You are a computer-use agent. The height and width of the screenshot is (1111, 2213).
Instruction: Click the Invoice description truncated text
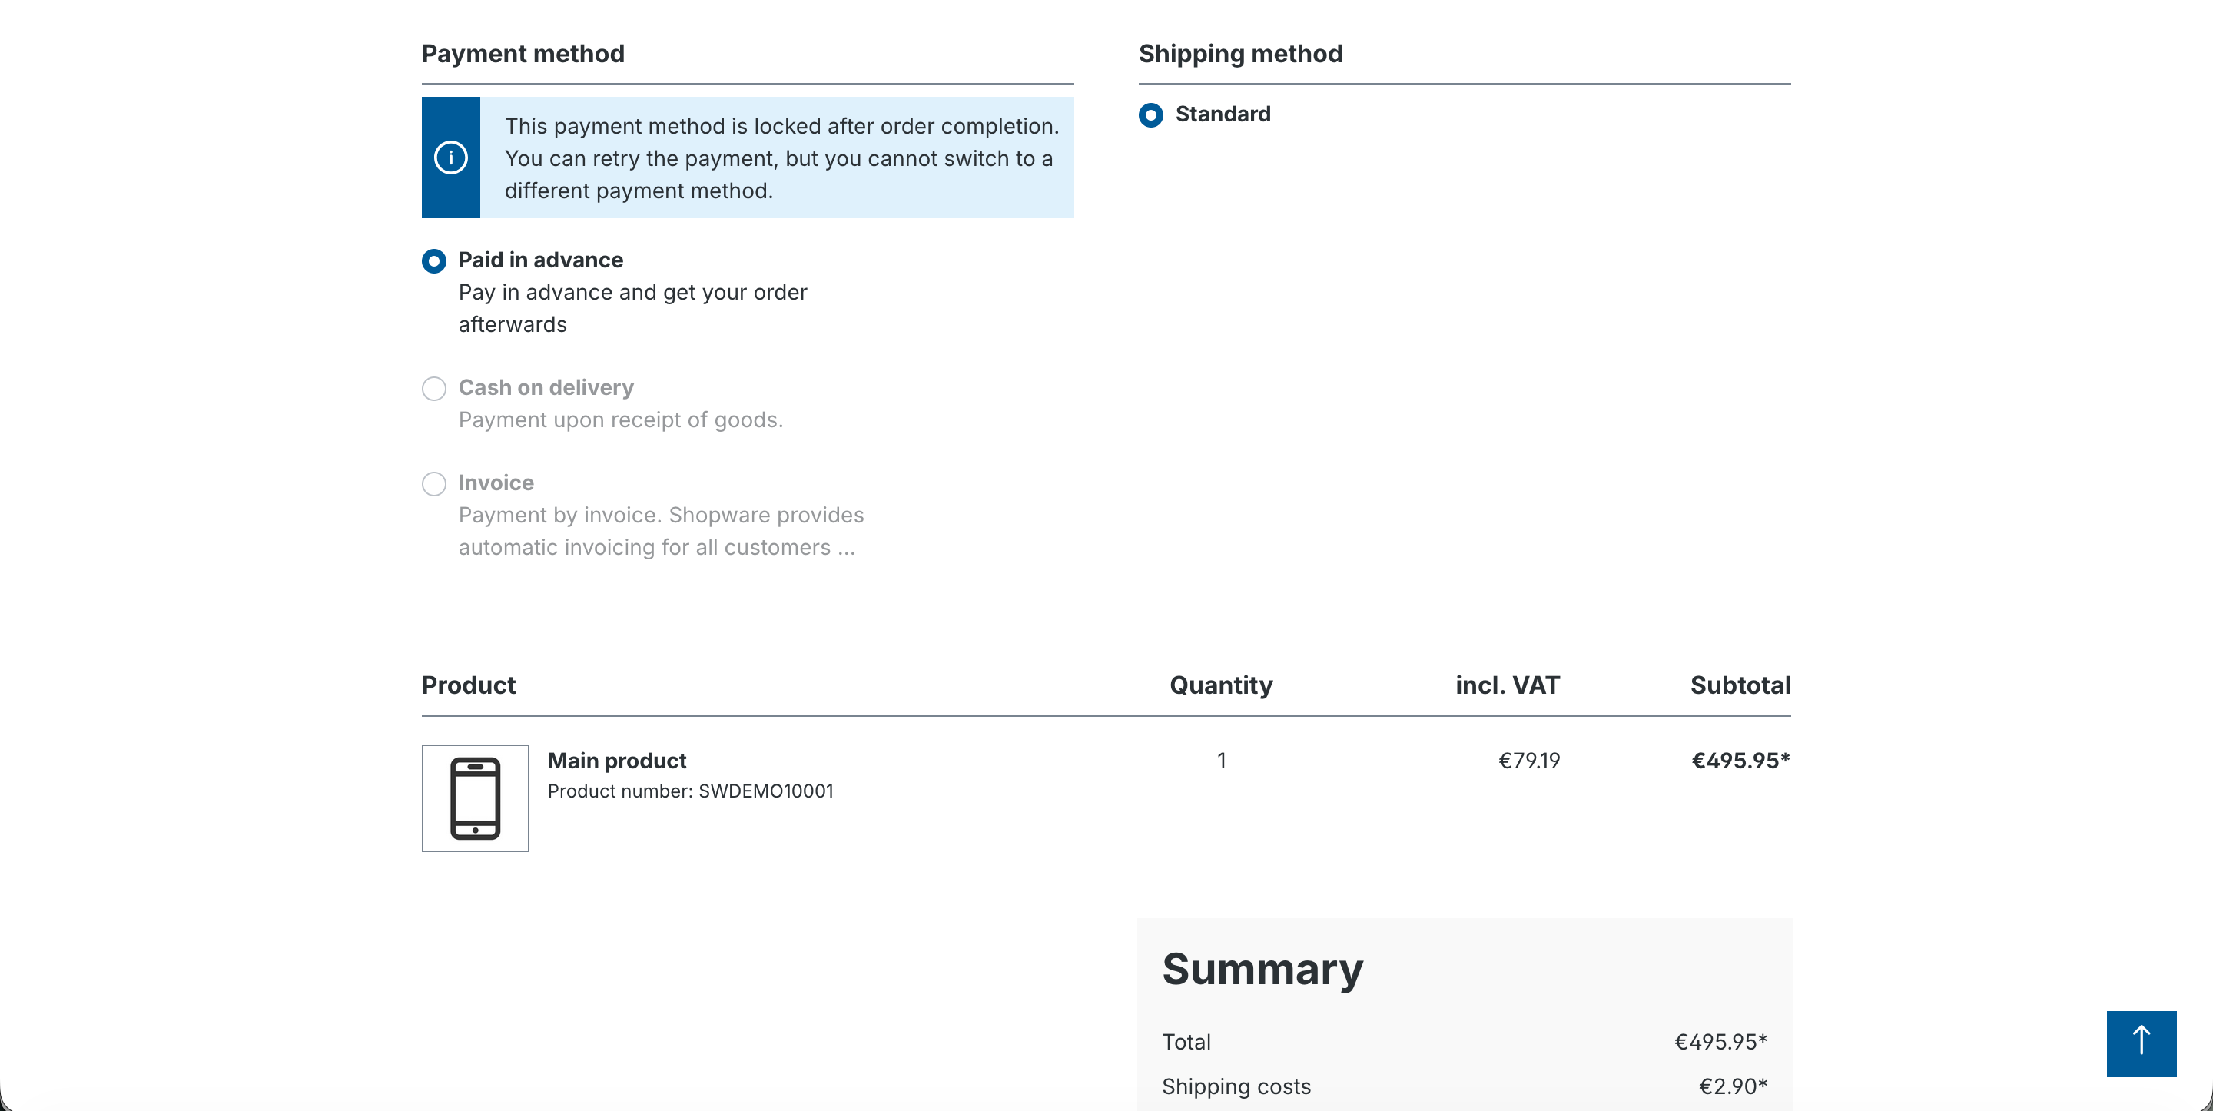pyautogui.click(x=661, y=531)
